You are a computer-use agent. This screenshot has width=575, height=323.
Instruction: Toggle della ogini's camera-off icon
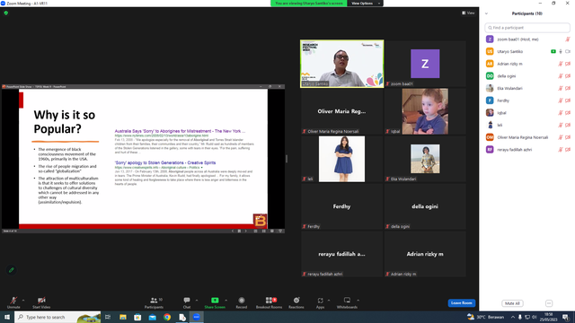coord(568,75)
